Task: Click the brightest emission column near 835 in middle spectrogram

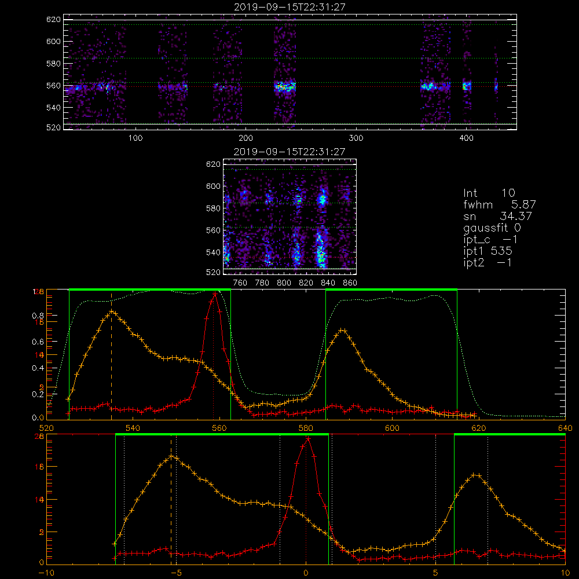Action: coord(321,247)
